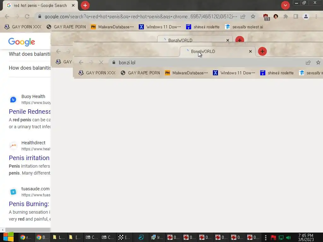Open Healthdirect result link
The height and width of the screenshot is (242, 323).
pos(29,158)
